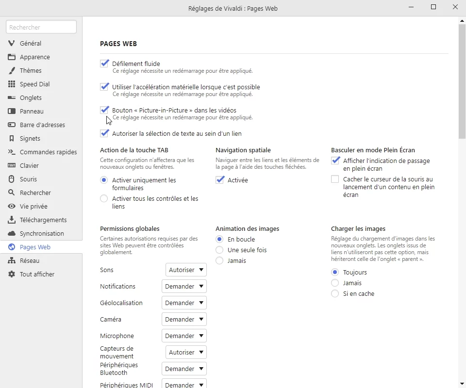Viewport: 466px width, 388px height.
Task: Click the Réseau network icon
Action: click(x=11, y=260)
